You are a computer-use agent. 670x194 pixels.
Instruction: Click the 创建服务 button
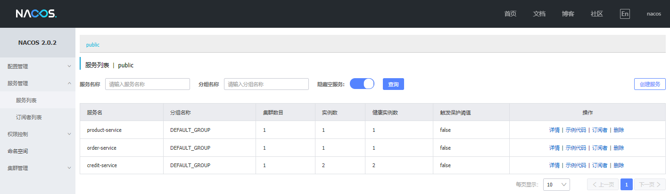(x=650, y=84)
